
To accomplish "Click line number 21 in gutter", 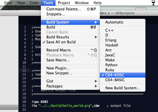I will click(24, 106).
